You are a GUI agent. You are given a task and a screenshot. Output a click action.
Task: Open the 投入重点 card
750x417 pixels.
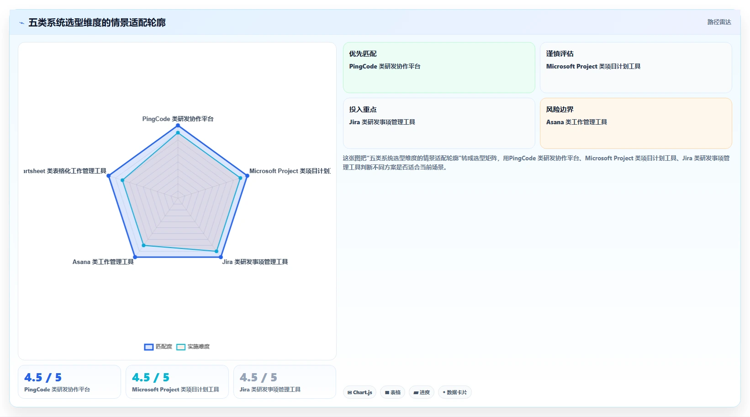point(439,123)
